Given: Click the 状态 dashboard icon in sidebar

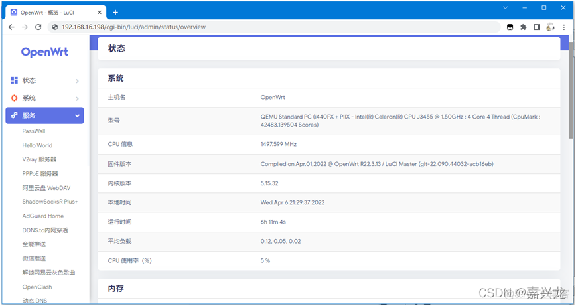Looking at the screenshot, I should point(15,80).
